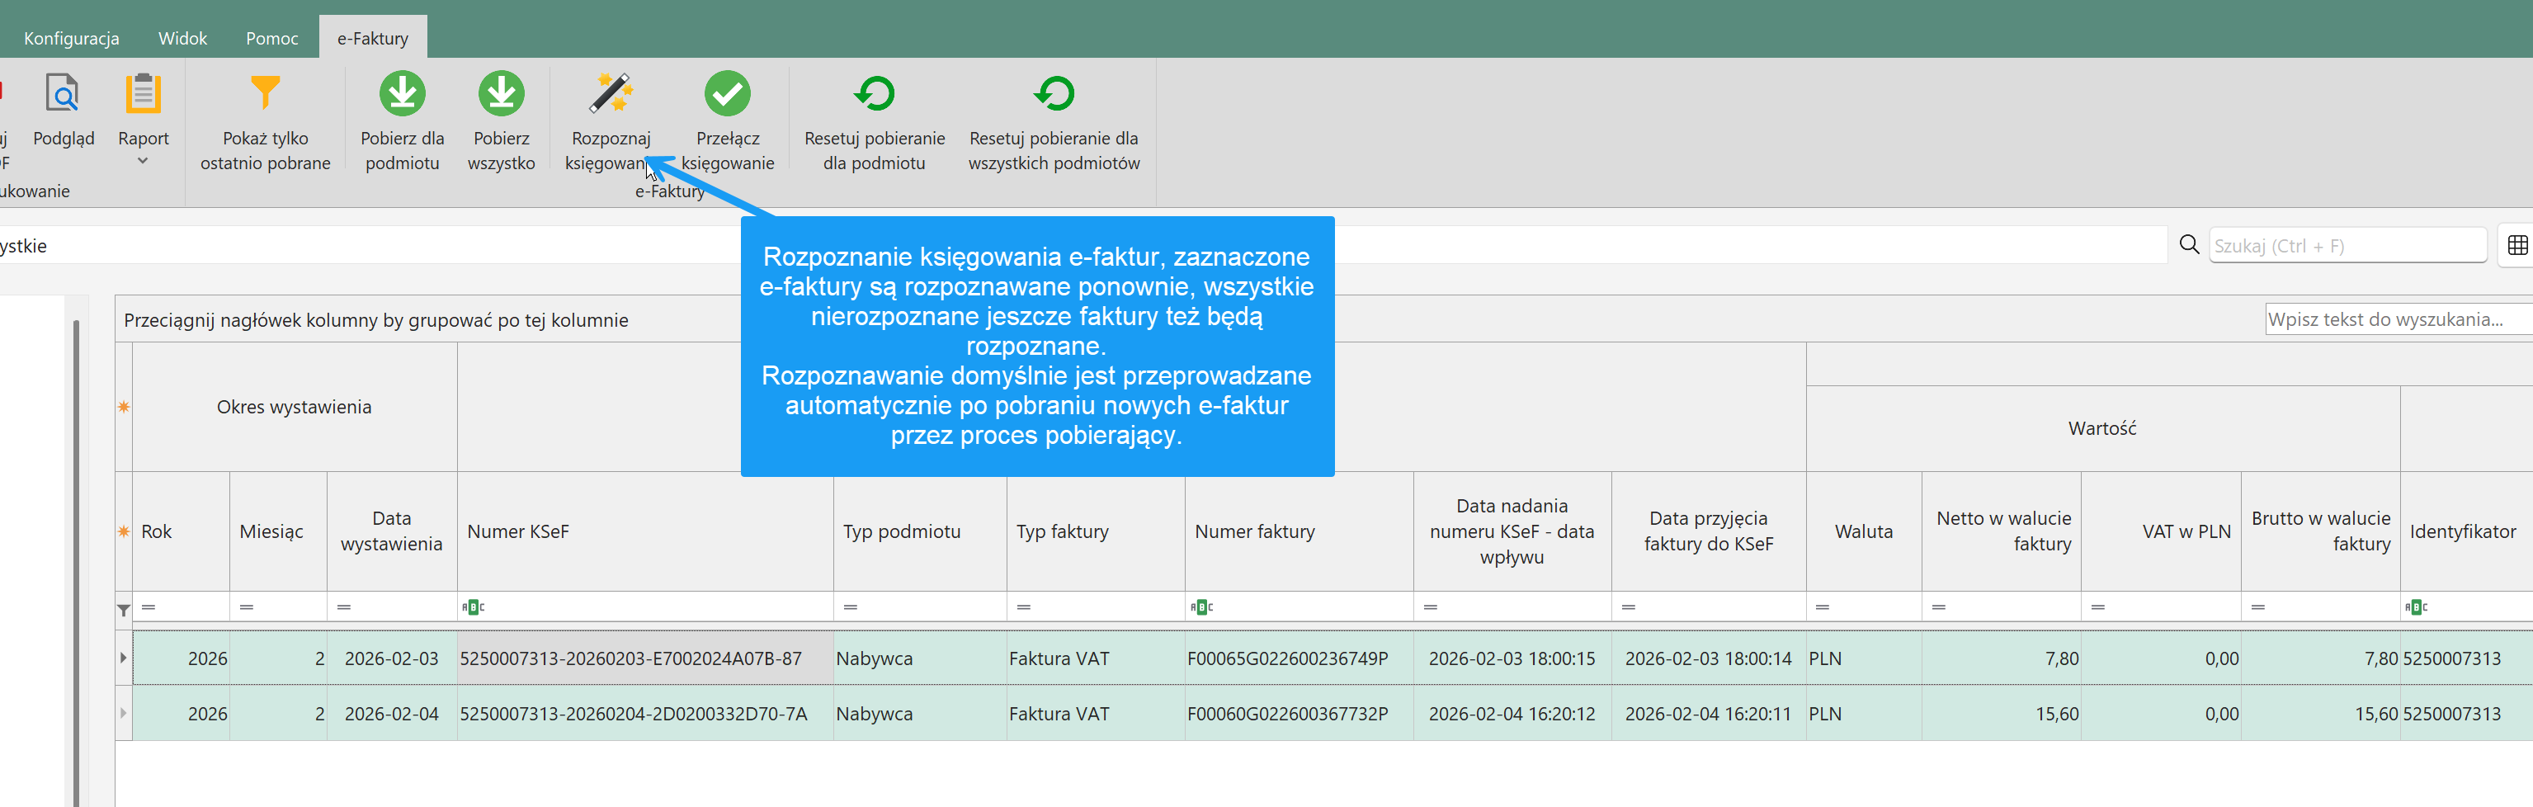
Task: Click Przełącz księgowanie checkmark icon
Action: [x=727, y=96]
